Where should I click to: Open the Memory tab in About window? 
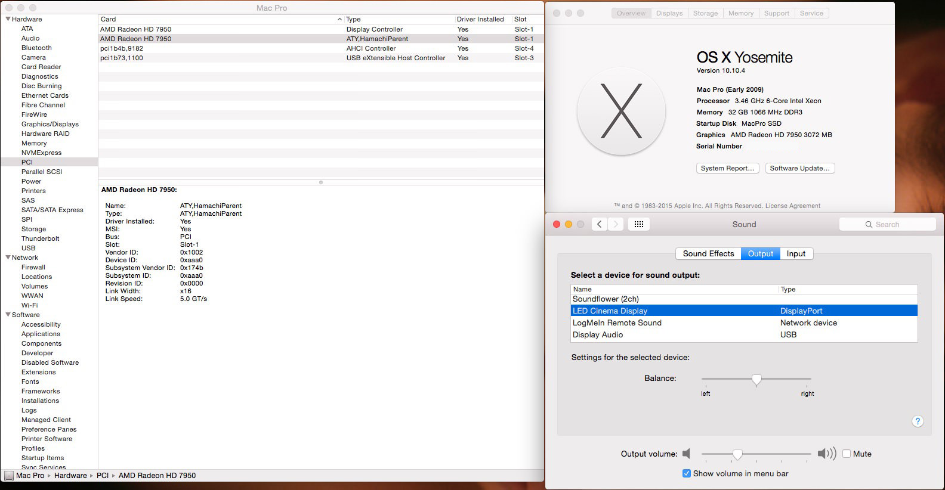point(741,13)
